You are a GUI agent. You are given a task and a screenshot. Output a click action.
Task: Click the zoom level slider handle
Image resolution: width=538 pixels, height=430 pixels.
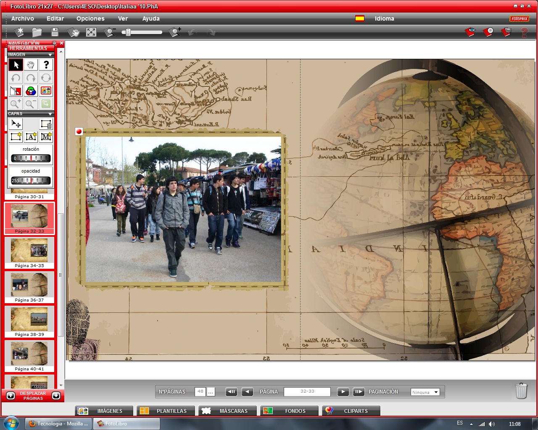(x=128, y=32)
